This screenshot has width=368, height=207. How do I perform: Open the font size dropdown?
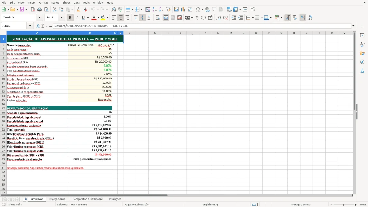[x=61, y=18]
